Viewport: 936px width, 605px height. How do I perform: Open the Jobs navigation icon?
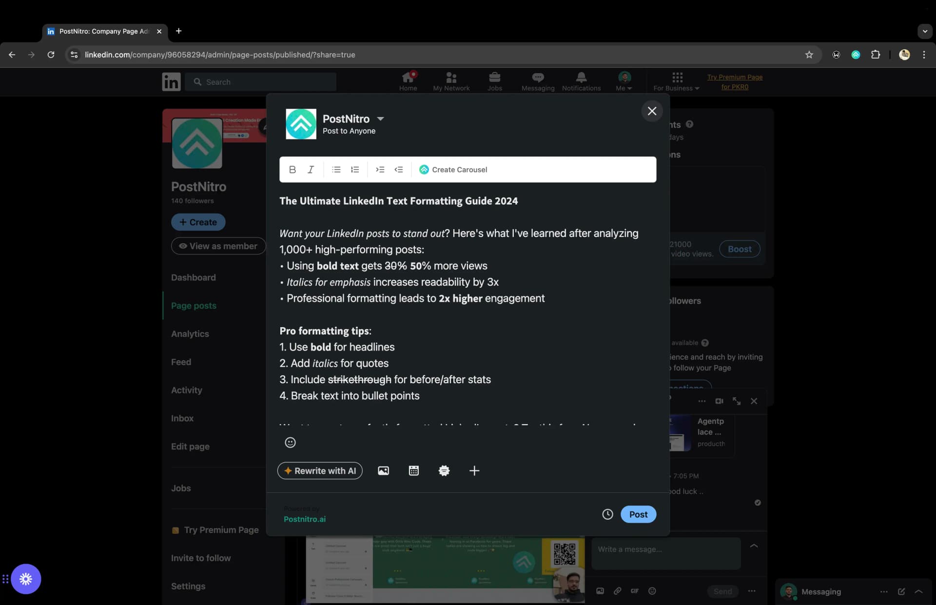click(x=494, y=81)
